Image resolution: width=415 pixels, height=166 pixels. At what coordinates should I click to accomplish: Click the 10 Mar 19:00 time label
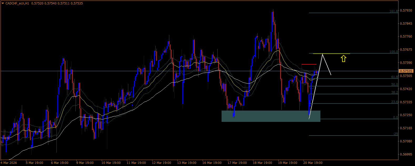(x=111, y=163)
